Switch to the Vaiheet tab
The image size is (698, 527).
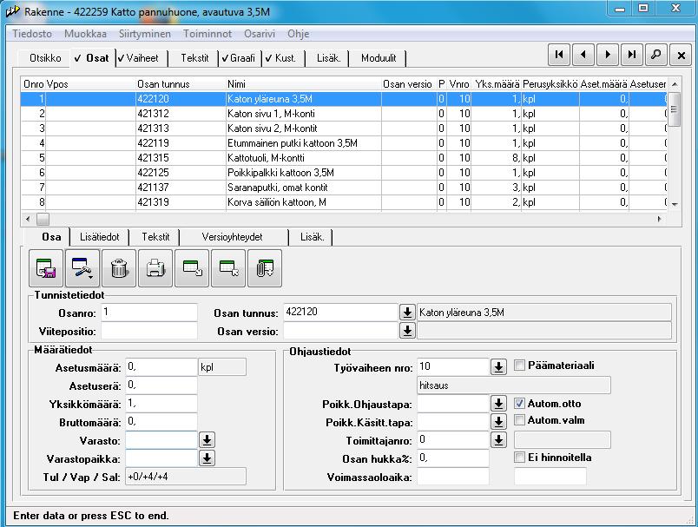142,58
